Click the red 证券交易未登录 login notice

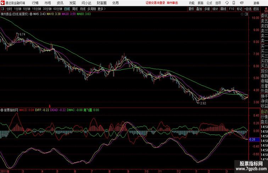[x=155, y=3]
